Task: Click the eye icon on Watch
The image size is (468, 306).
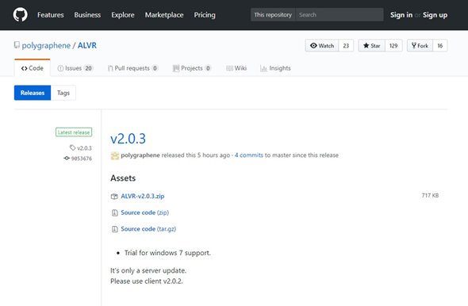Action: [x=313, y=46]
